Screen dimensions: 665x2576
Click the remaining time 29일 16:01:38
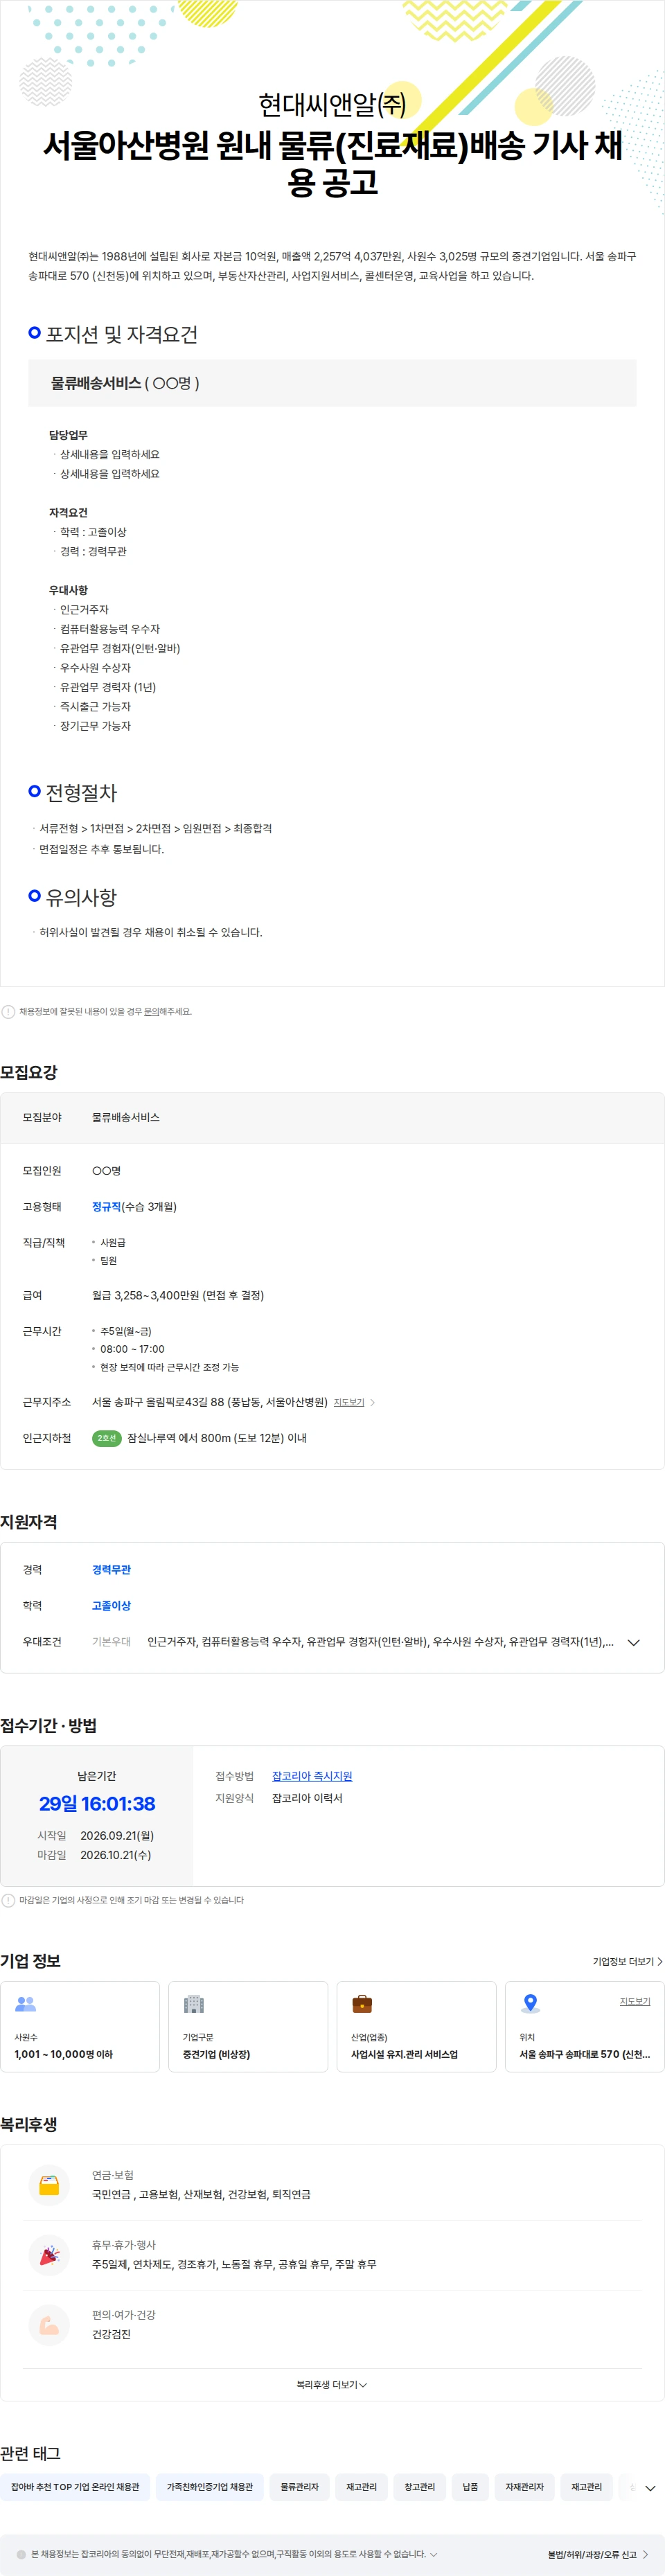pyautogui.click(x=97, y=1803)
